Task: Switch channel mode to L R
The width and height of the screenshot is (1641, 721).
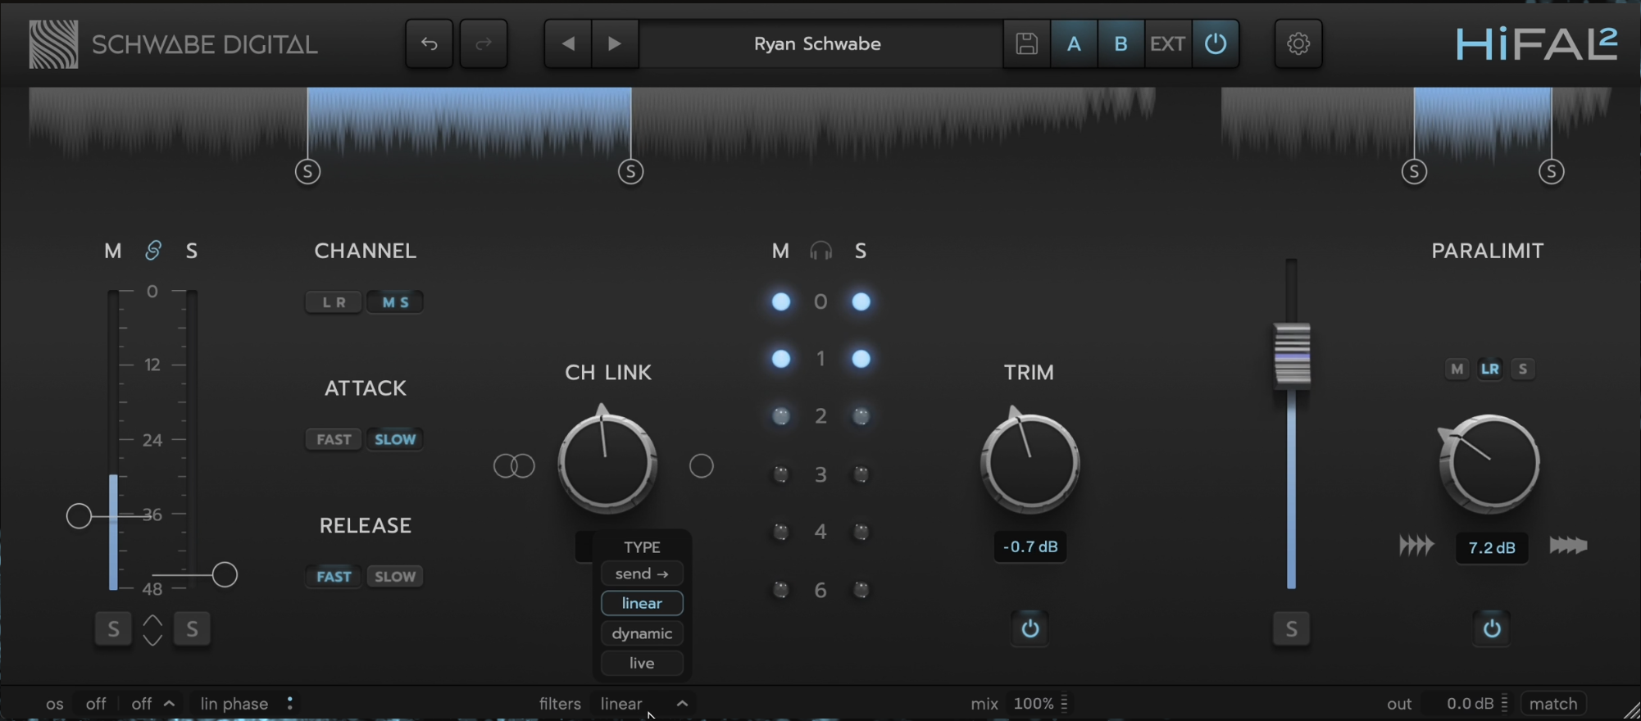Action: tap(334, 302)
